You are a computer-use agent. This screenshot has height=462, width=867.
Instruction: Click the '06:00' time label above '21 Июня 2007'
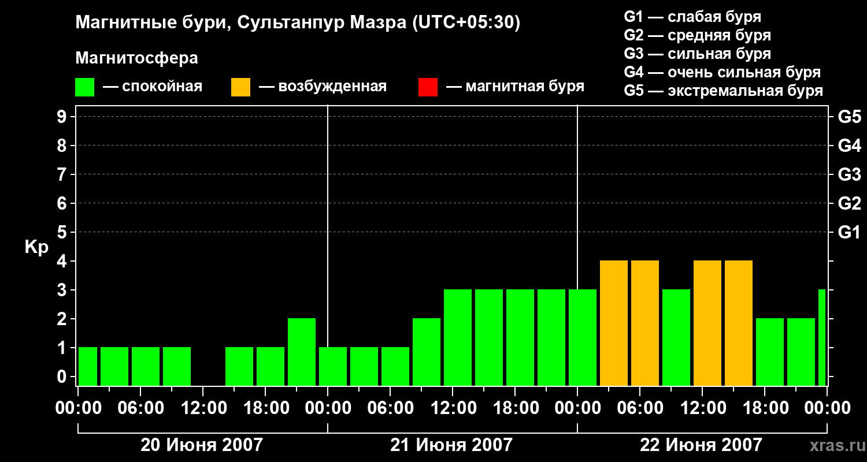pos(390,408)
